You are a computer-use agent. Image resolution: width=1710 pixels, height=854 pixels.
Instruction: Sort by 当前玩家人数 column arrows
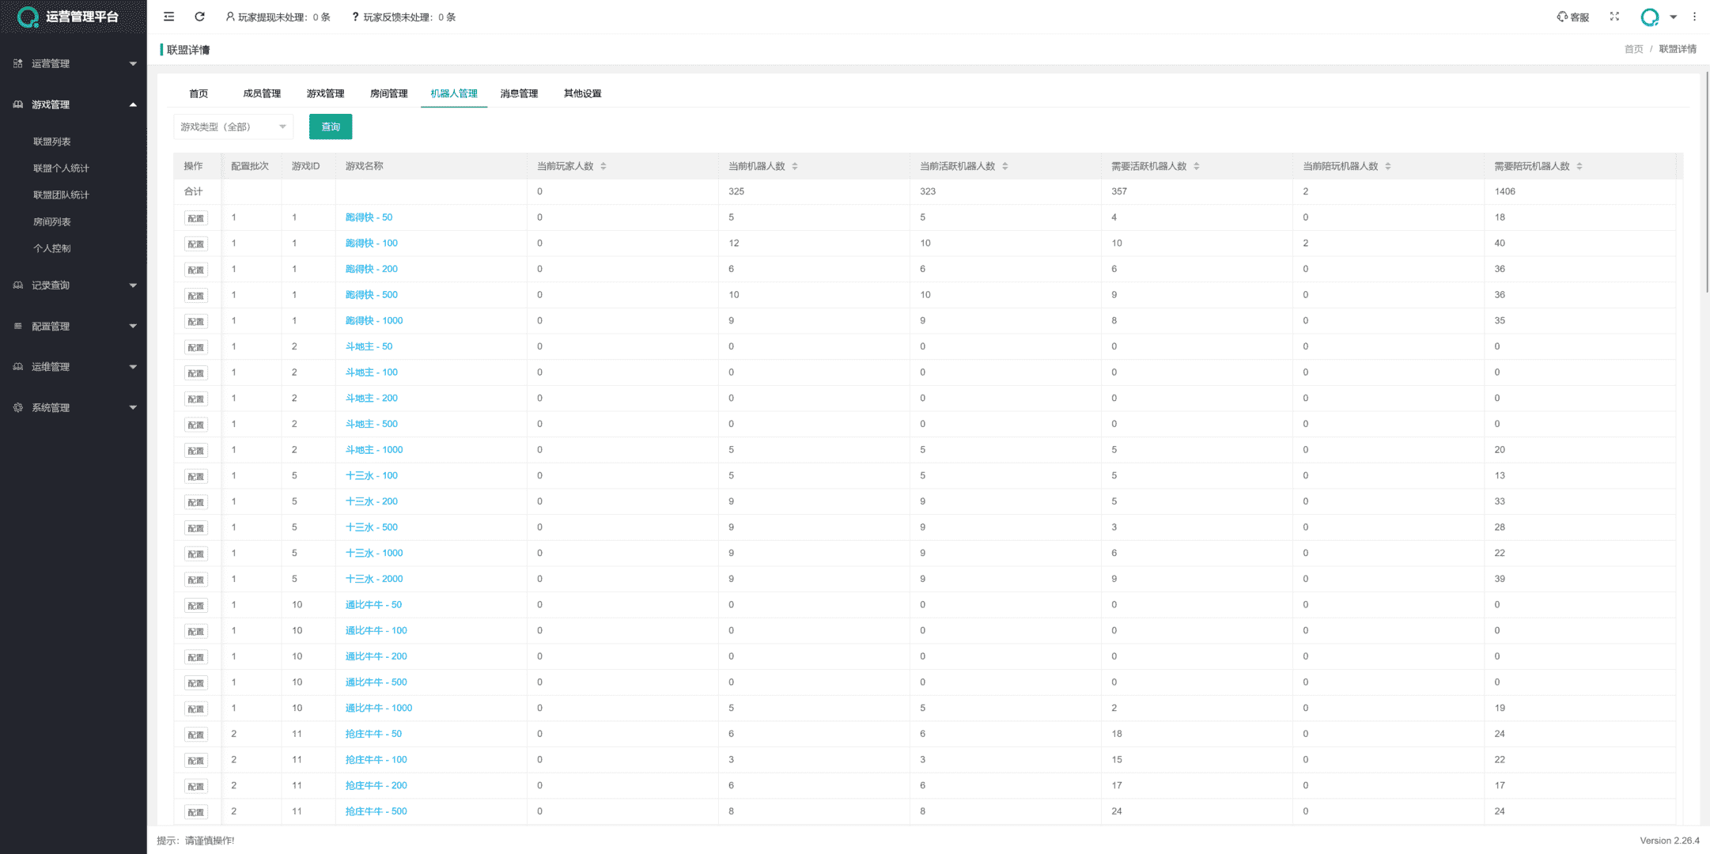tap(603, 166)
